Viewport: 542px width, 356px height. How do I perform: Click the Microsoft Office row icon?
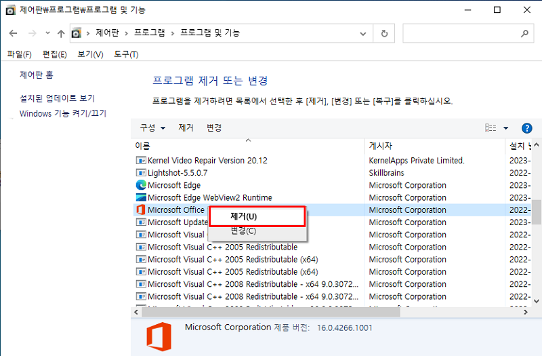click(x=141, y=210)
